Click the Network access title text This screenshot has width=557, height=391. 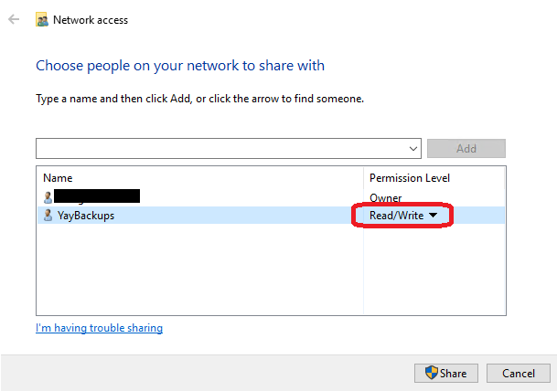pos(91,20)
